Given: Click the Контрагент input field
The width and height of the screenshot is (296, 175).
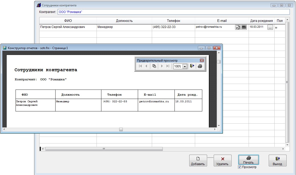Looking at the screenshot, I should click(x=173, y=12).
